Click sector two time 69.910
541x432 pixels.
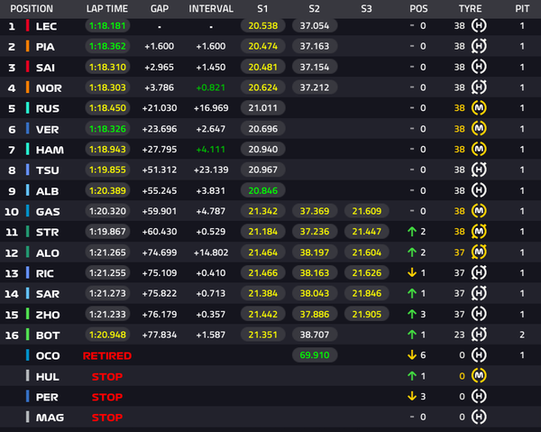(x=315, y=355)
